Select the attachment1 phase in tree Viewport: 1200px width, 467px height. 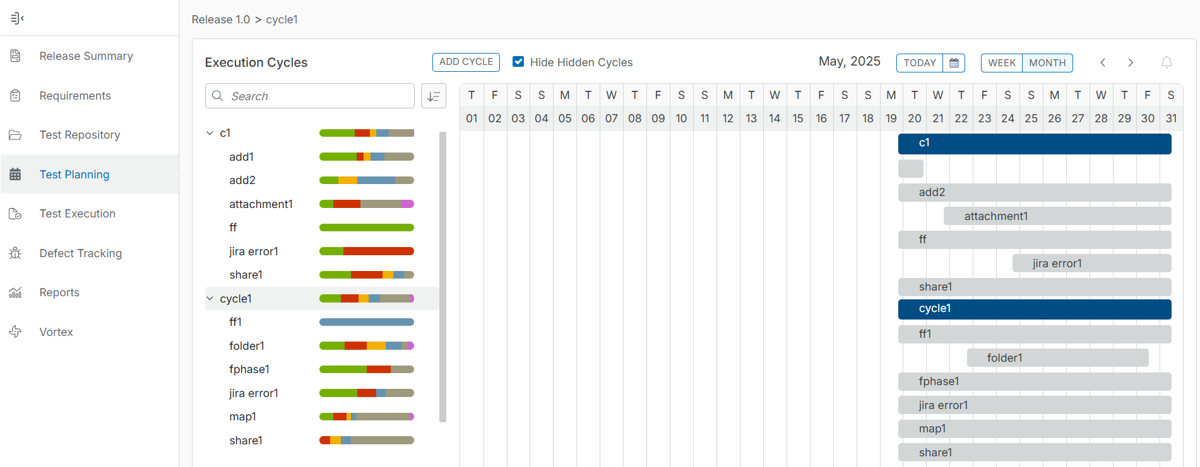pyautogui.click(x=261, y=204)
